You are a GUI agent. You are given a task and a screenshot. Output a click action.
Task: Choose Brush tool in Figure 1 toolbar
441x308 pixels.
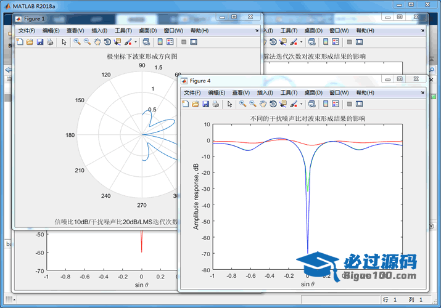click(128, 42)
